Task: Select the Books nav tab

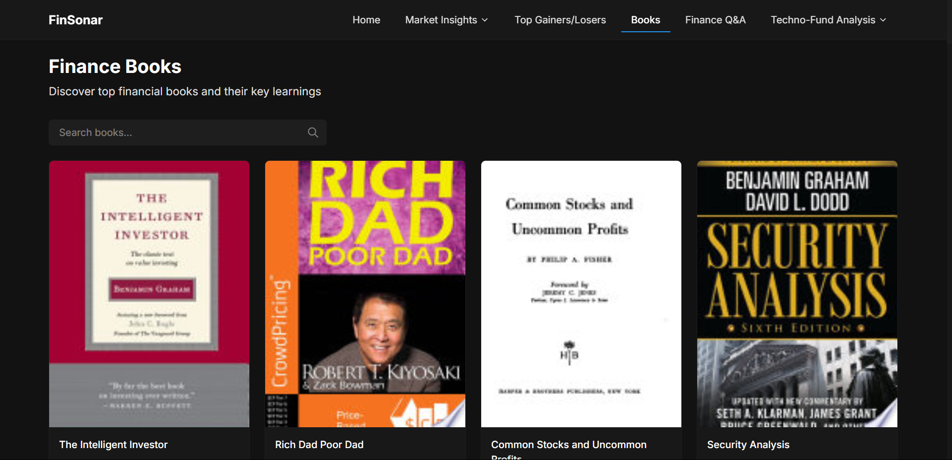Action: (646, 20)
